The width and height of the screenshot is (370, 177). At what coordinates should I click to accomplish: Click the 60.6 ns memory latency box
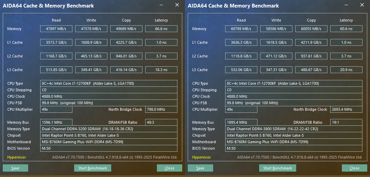pos(346,29)
